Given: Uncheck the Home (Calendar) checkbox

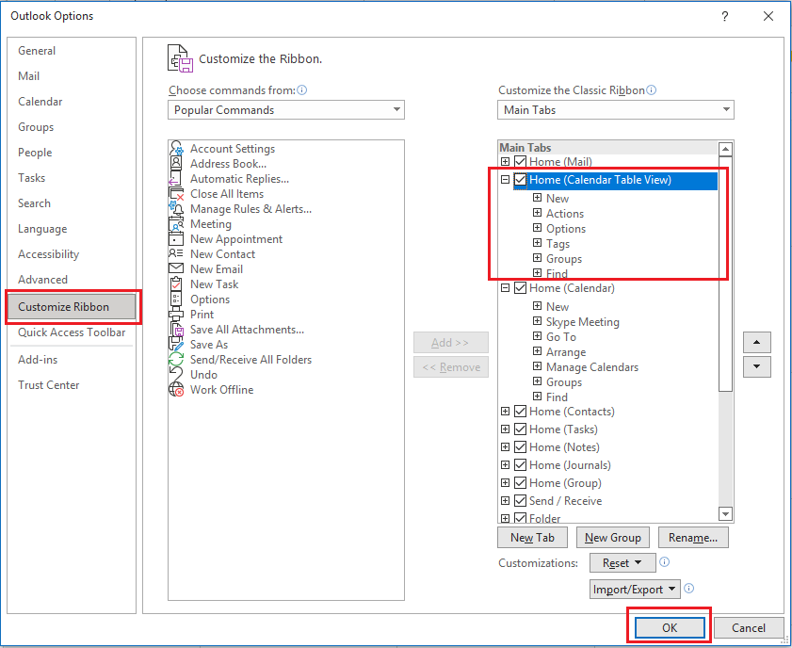Looking at the screenshot, I should coord(520,288).
